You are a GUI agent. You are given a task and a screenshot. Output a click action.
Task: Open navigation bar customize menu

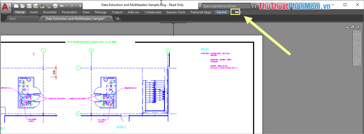coord(360,64)
